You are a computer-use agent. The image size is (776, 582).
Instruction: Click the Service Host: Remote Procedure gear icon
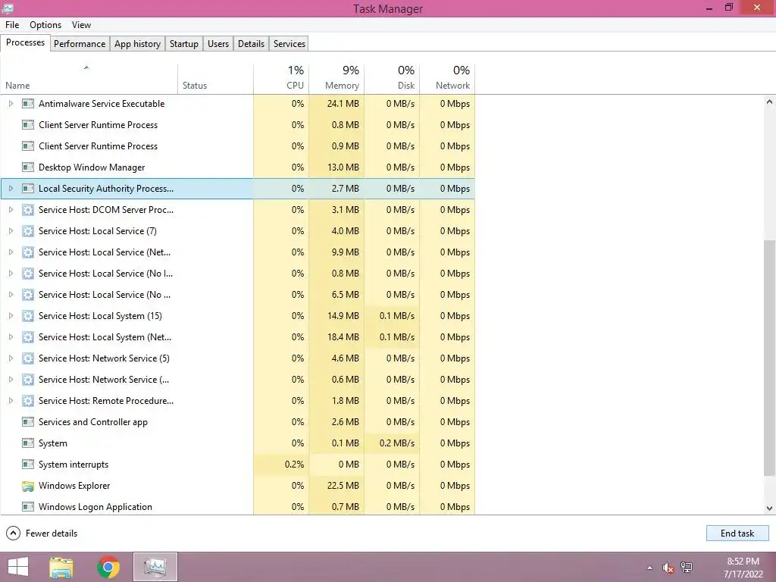click(28, 401)
